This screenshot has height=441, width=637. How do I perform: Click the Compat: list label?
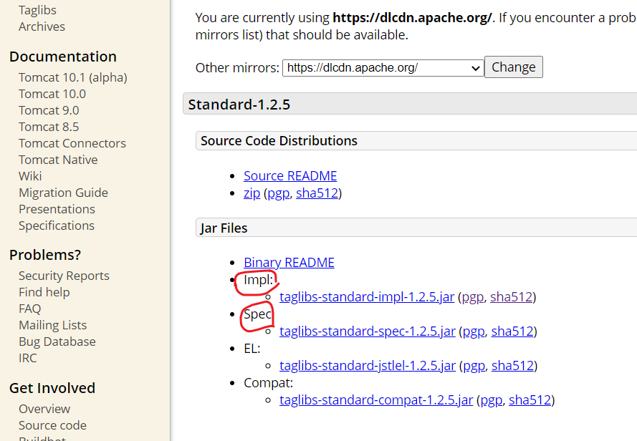click(268, 383)
